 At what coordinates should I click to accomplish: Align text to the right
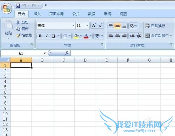(124, 36)
